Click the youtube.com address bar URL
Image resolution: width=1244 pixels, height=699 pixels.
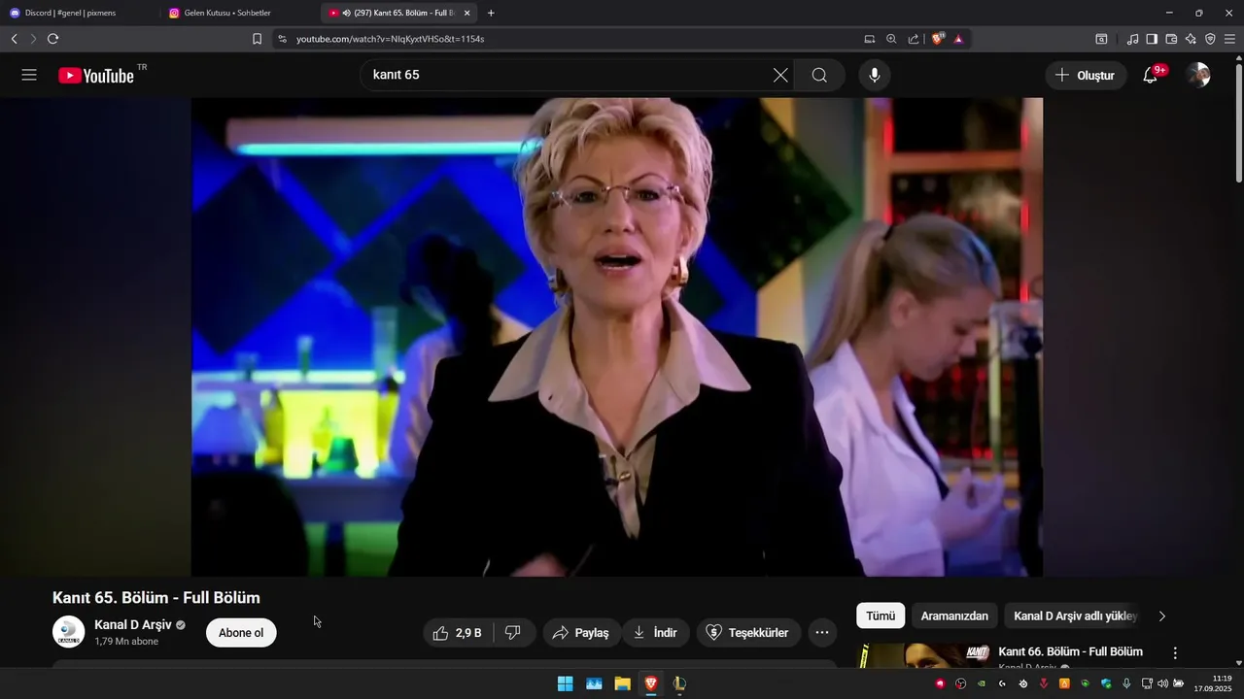click(390, 39)
